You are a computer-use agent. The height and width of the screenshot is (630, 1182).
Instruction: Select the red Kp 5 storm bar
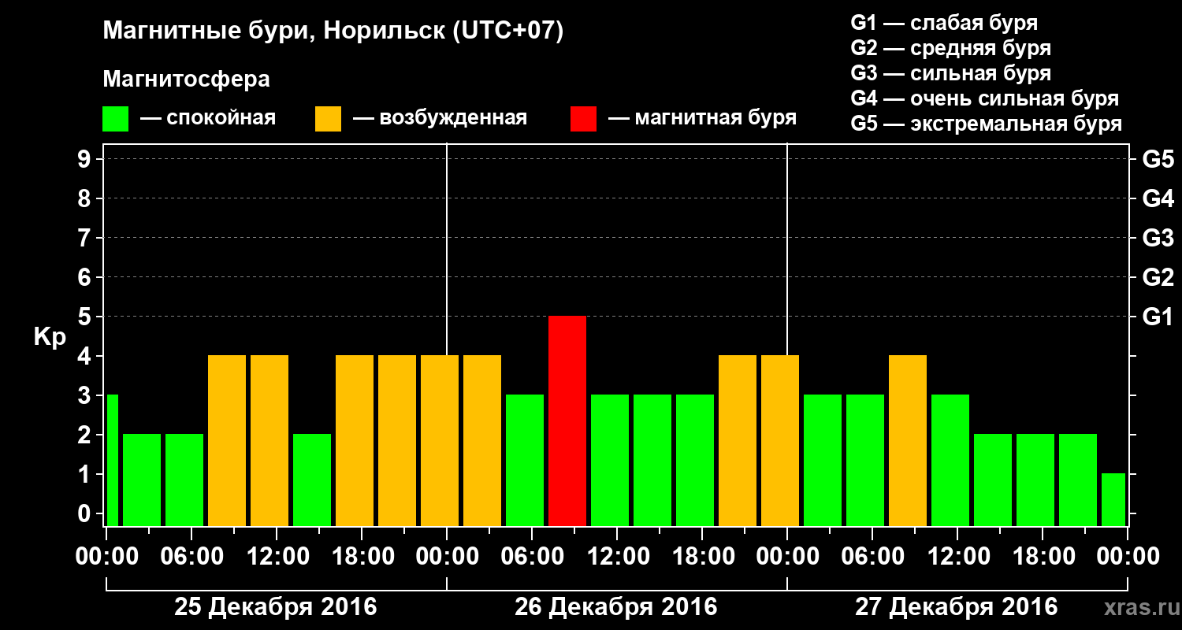567,421
